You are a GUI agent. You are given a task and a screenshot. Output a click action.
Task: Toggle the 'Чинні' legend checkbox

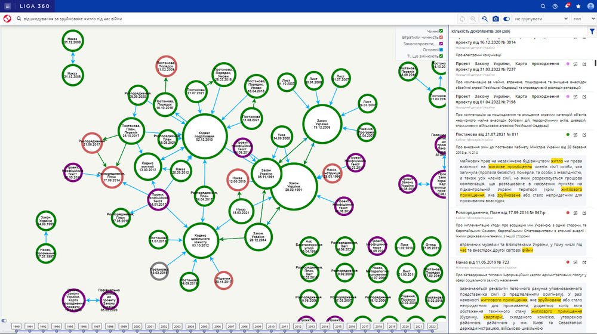point(441,31)
